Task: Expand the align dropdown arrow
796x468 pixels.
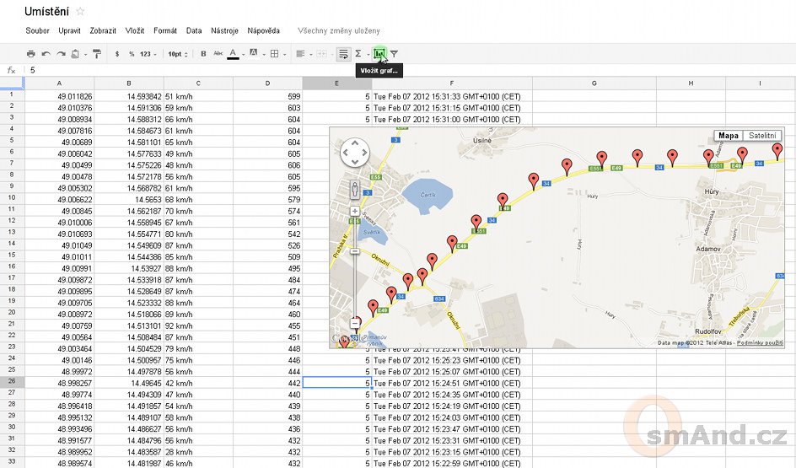Action: 310,54
